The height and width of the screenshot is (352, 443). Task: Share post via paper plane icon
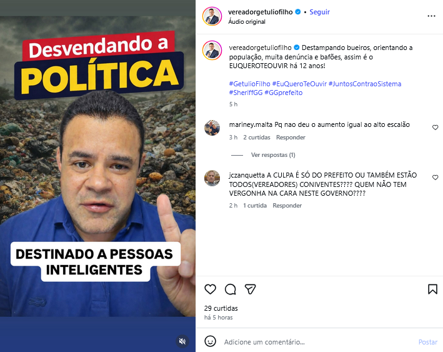(x=251, y=289)
